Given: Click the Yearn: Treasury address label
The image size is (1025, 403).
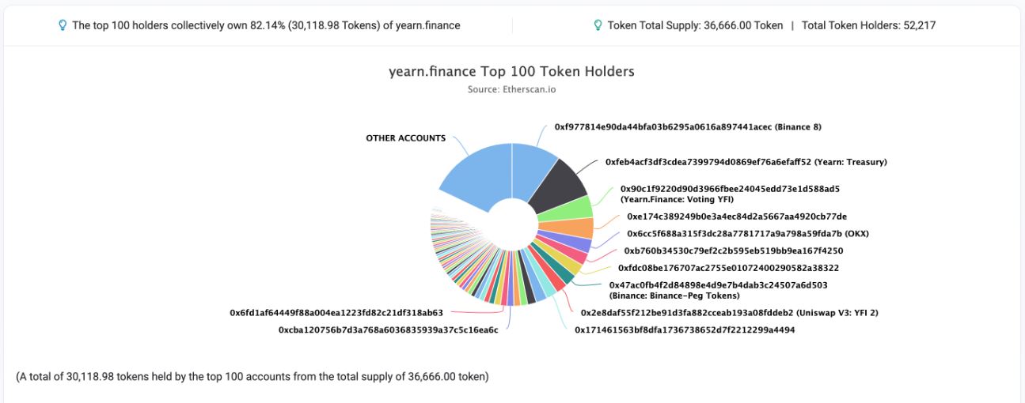Looking at the screenshot, I should coord(746,162).
